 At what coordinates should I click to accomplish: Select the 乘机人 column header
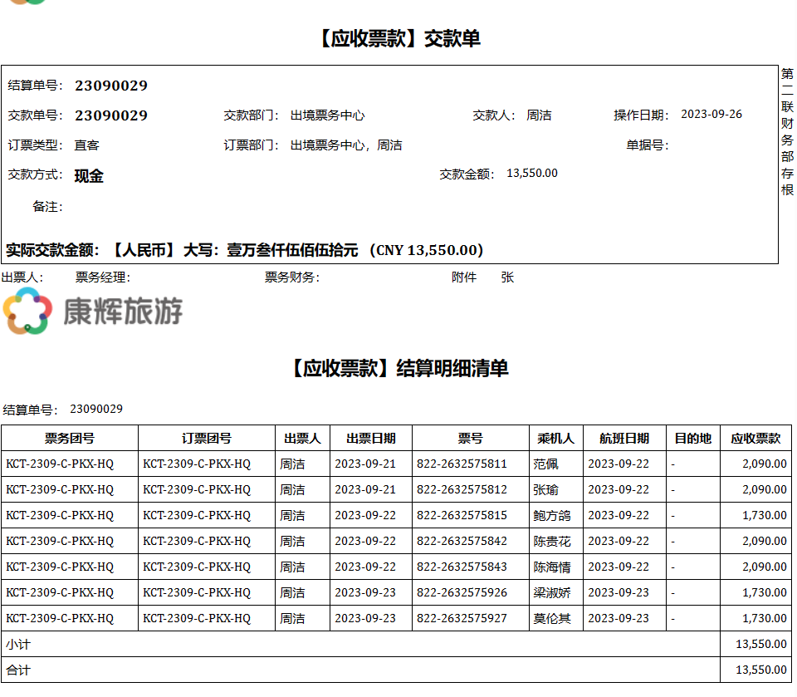555,438
